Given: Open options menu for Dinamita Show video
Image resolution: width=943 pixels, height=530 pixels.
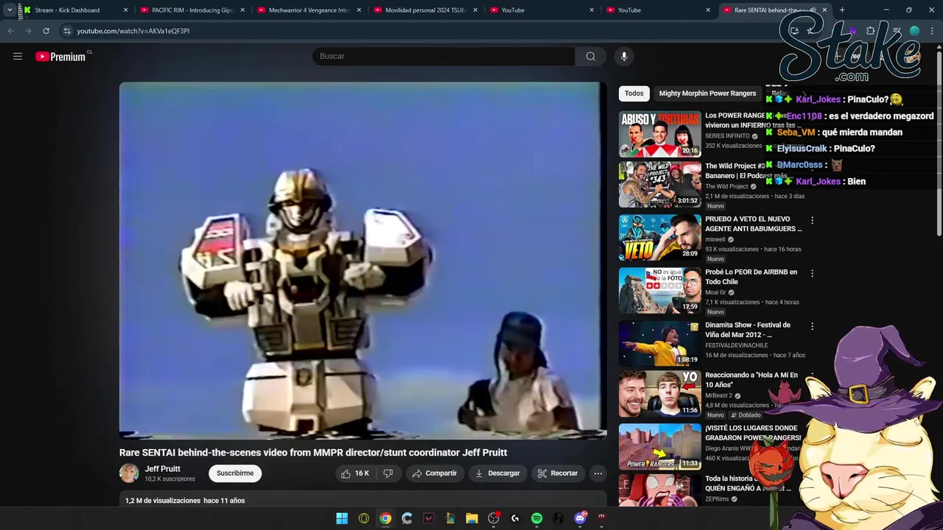Looking at the screenshot, I should tap(812, 326).
